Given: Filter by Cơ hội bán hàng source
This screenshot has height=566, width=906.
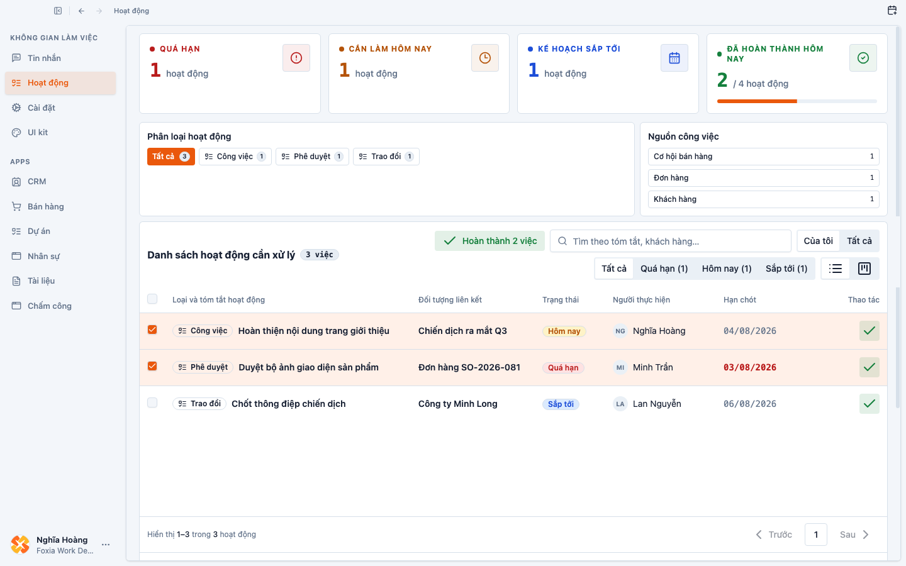Looking at the screenshot, I should (x=764, y=157).
